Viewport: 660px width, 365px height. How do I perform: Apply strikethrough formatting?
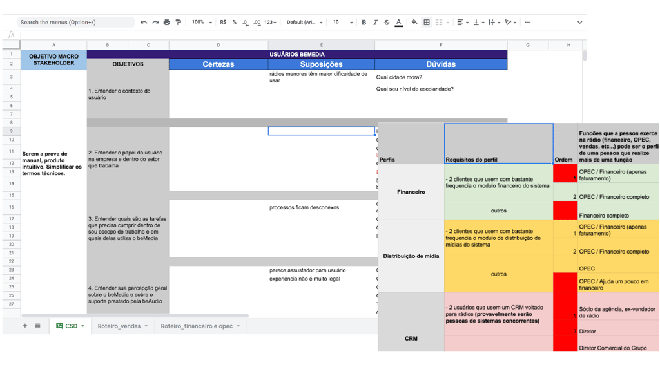(387, 23)
